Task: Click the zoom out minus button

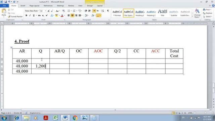Action: (195, 113)
